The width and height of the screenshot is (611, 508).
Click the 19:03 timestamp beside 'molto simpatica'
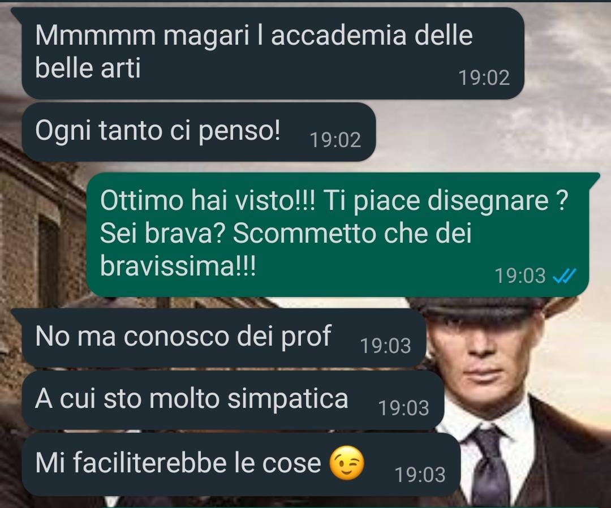(404, 408)
